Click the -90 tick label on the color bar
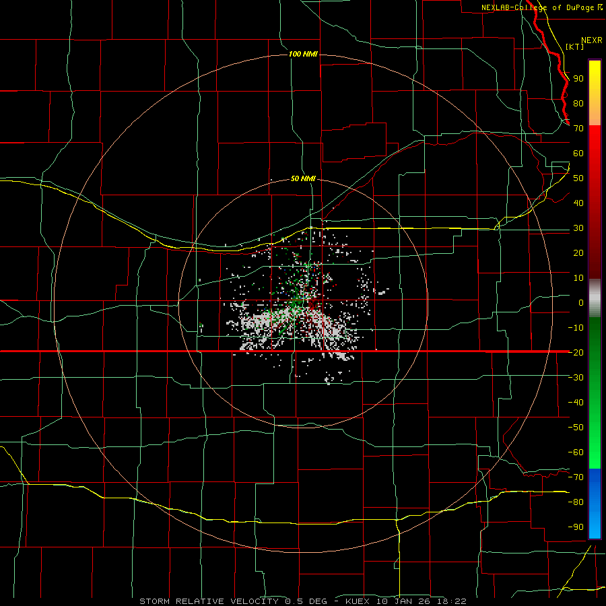This screenshot has height=606, width=606. pos(576,527)
